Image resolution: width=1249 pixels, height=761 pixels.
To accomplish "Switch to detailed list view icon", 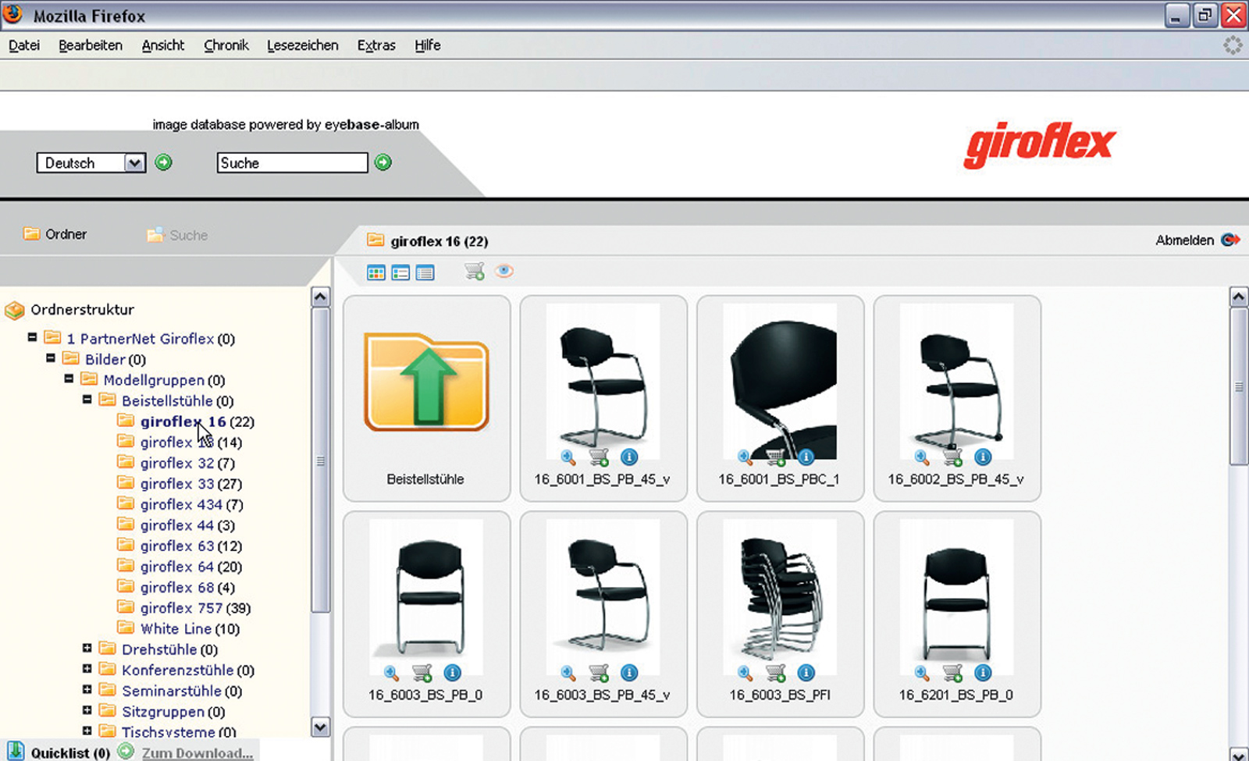I will point(425,272).
